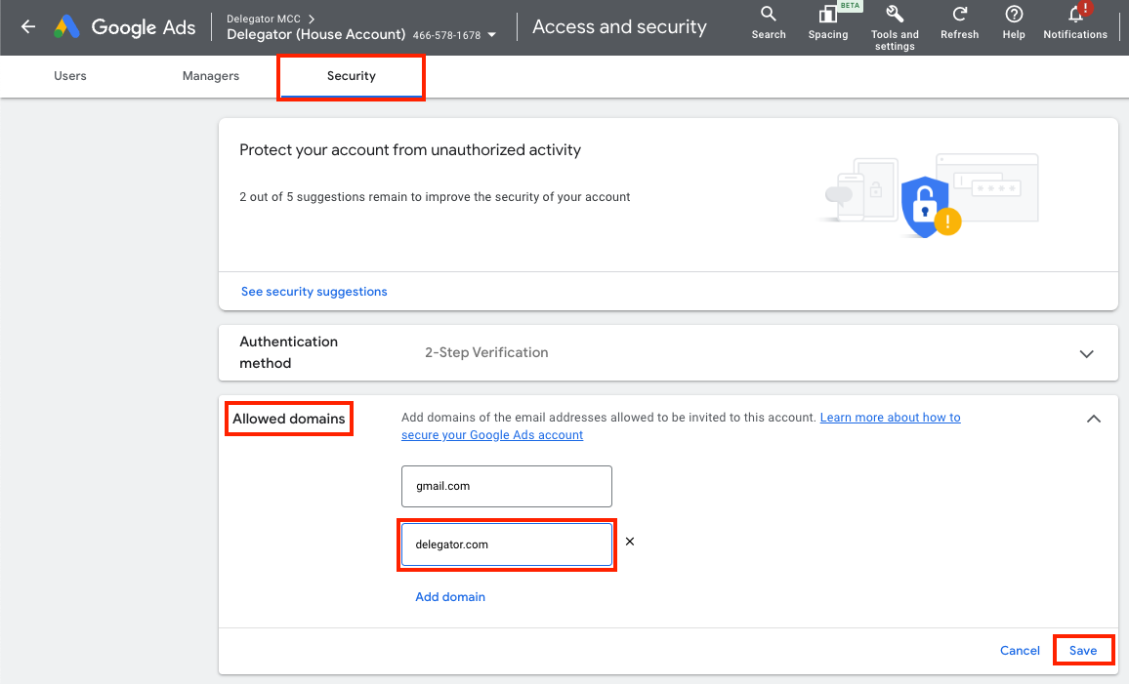Screen dimensions: 1129x684
Task: Click the account ID 466-578-1678
Action: [446, 35]
